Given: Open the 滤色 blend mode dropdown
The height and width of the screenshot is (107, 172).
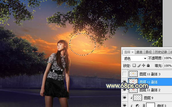Looking at the screenshot, I should click(135, 58).
